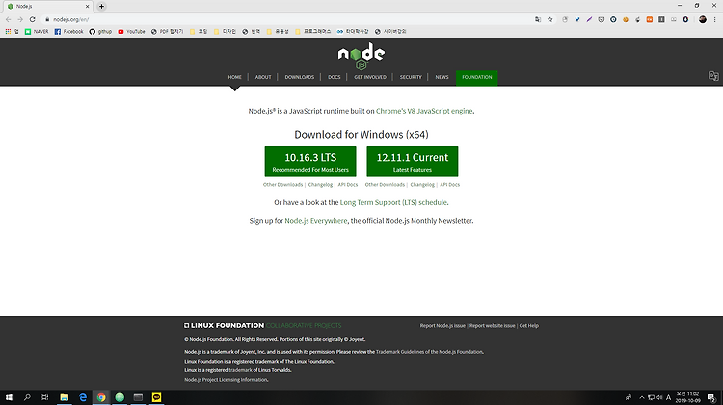Open Report Node.js issue link
Screen dimensions: 723x405
(x=442, y=326)
